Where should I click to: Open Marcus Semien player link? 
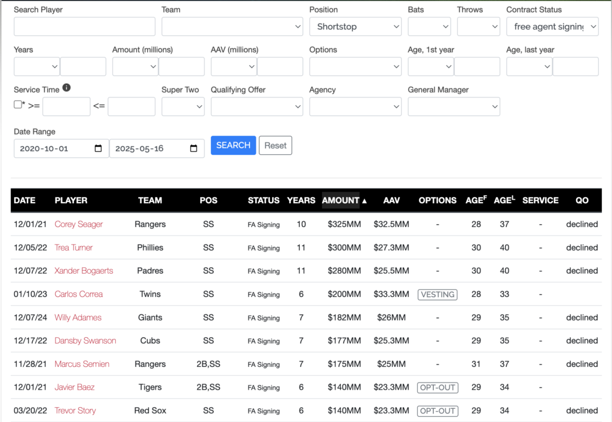click(x=81, y=364)
